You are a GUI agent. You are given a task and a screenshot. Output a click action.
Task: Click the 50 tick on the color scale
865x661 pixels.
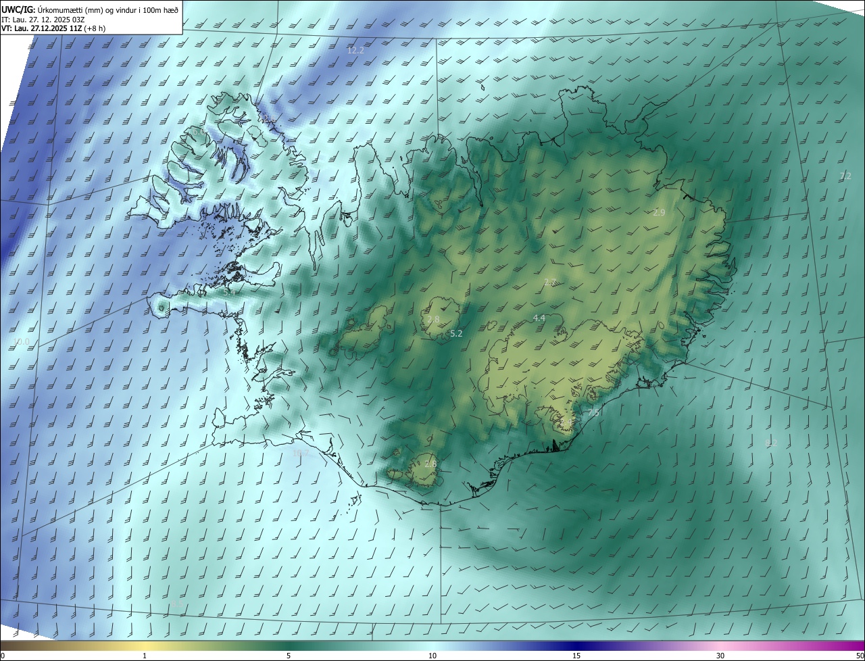point(860,656)
